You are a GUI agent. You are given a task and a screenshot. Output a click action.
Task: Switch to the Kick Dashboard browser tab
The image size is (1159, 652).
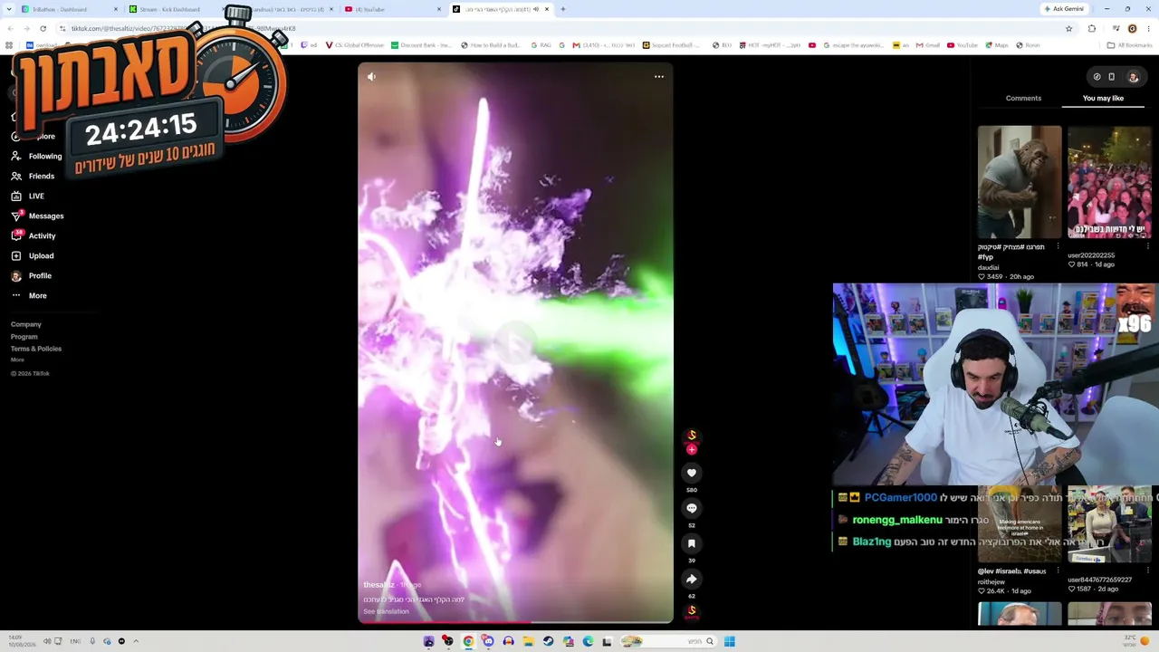click(x=170, y=9)
